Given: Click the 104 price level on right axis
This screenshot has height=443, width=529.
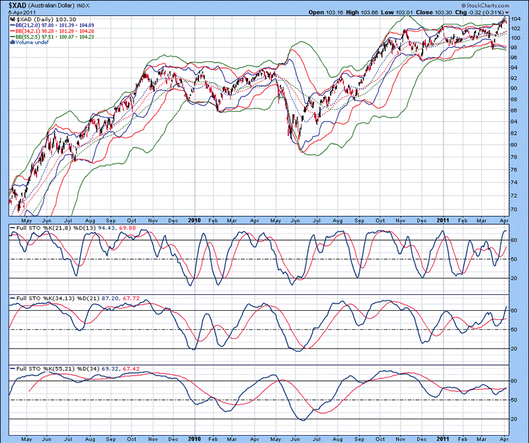Looking at the screenshot, I should click(514, 19).
